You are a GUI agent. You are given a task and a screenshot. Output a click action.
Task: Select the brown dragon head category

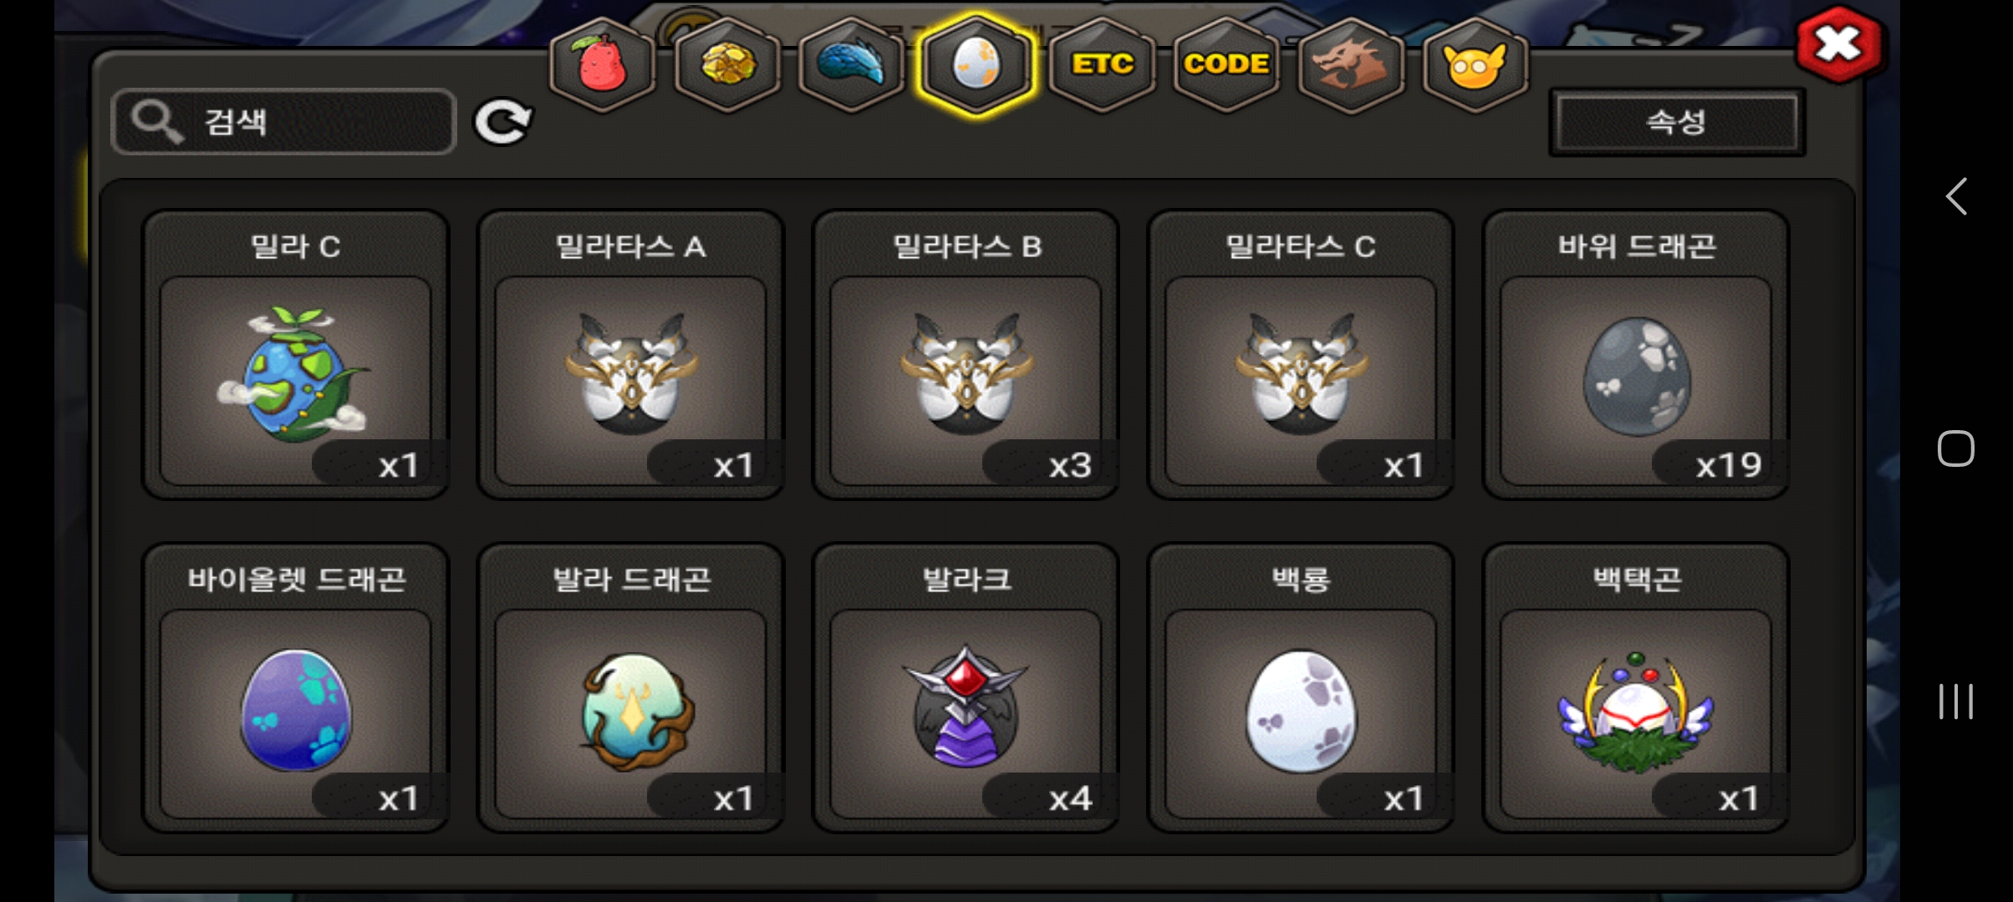[1351, 64]
